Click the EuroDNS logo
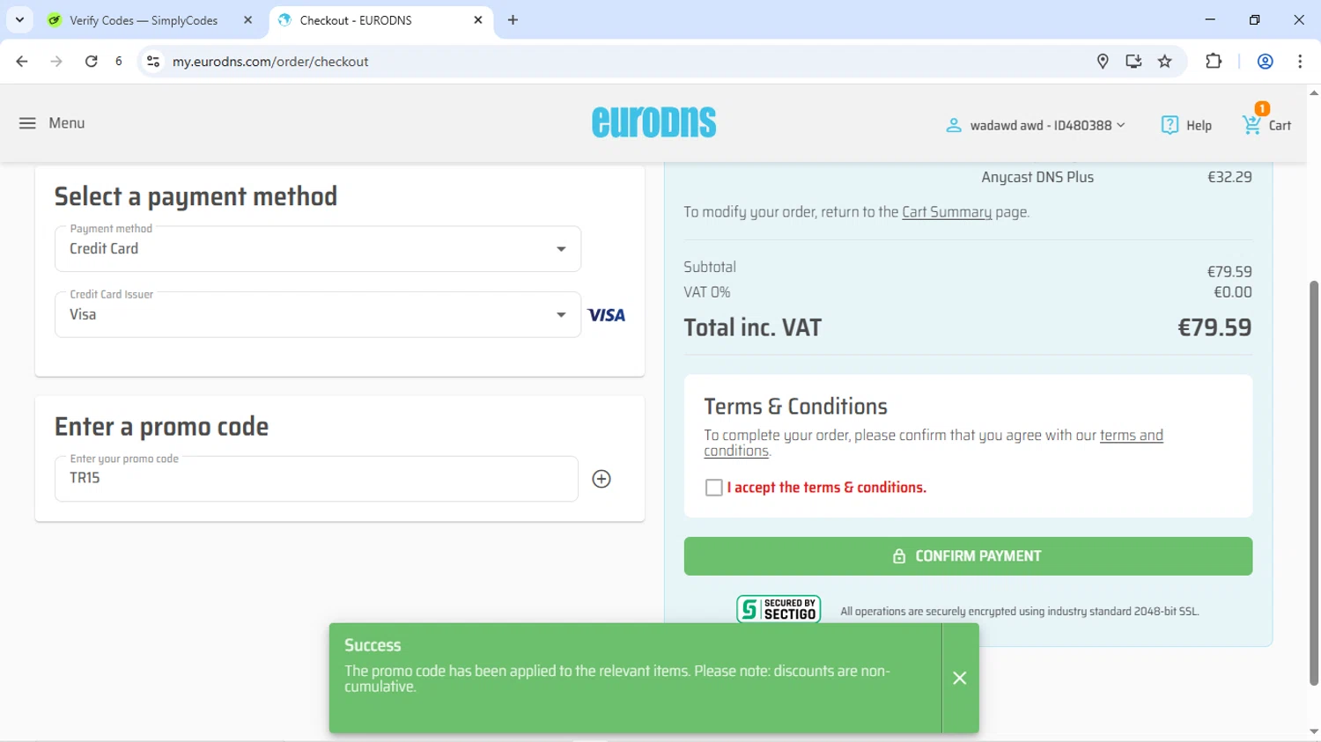Screen dimensions: 1321x742 654,122
